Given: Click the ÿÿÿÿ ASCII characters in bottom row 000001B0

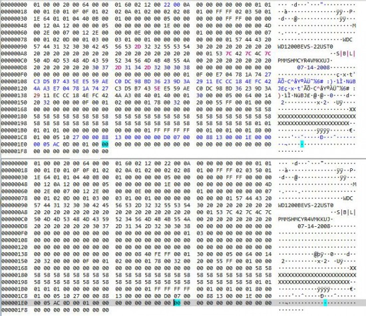Looking at the screenshot, I should click(x=323, y=289).
